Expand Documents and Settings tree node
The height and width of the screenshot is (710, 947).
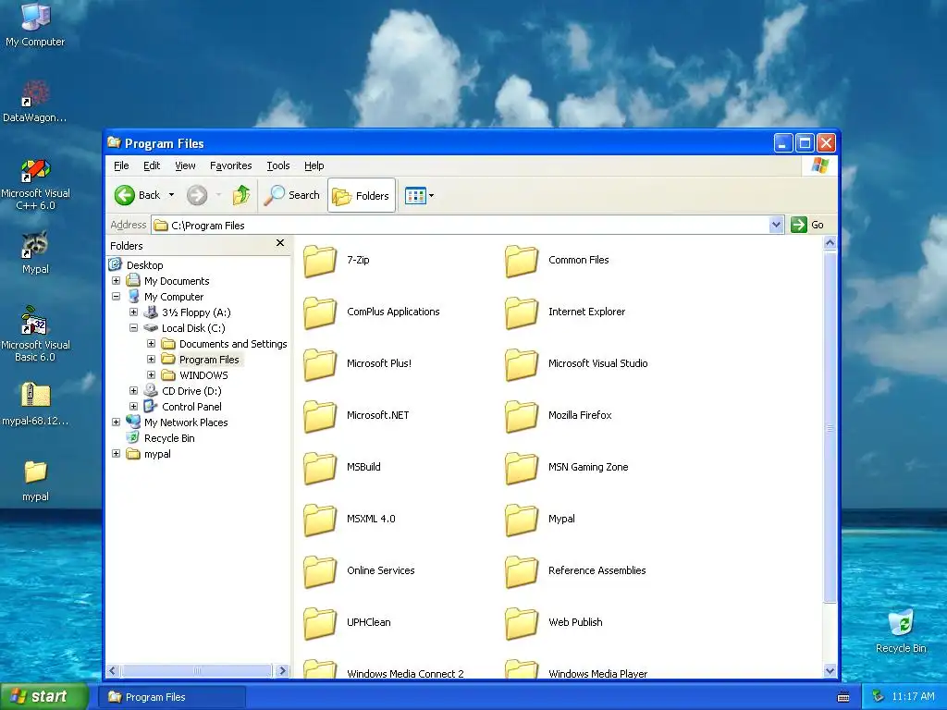point(151,344)
